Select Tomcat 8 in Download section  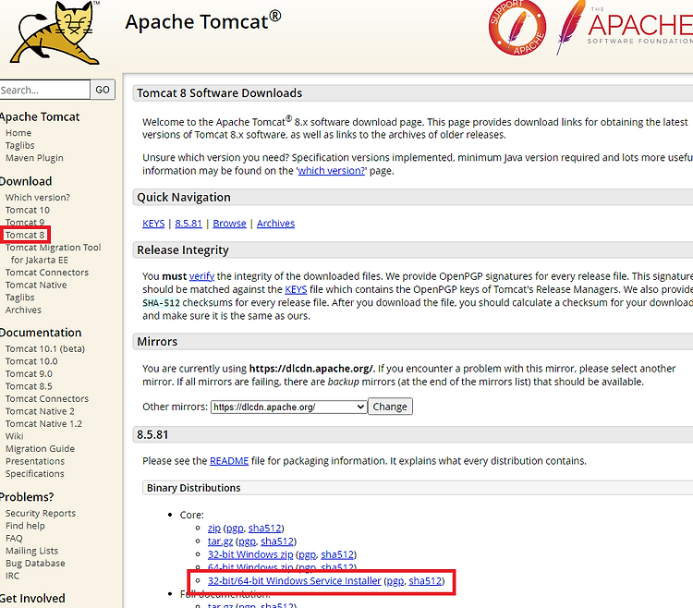click(25, 235)
